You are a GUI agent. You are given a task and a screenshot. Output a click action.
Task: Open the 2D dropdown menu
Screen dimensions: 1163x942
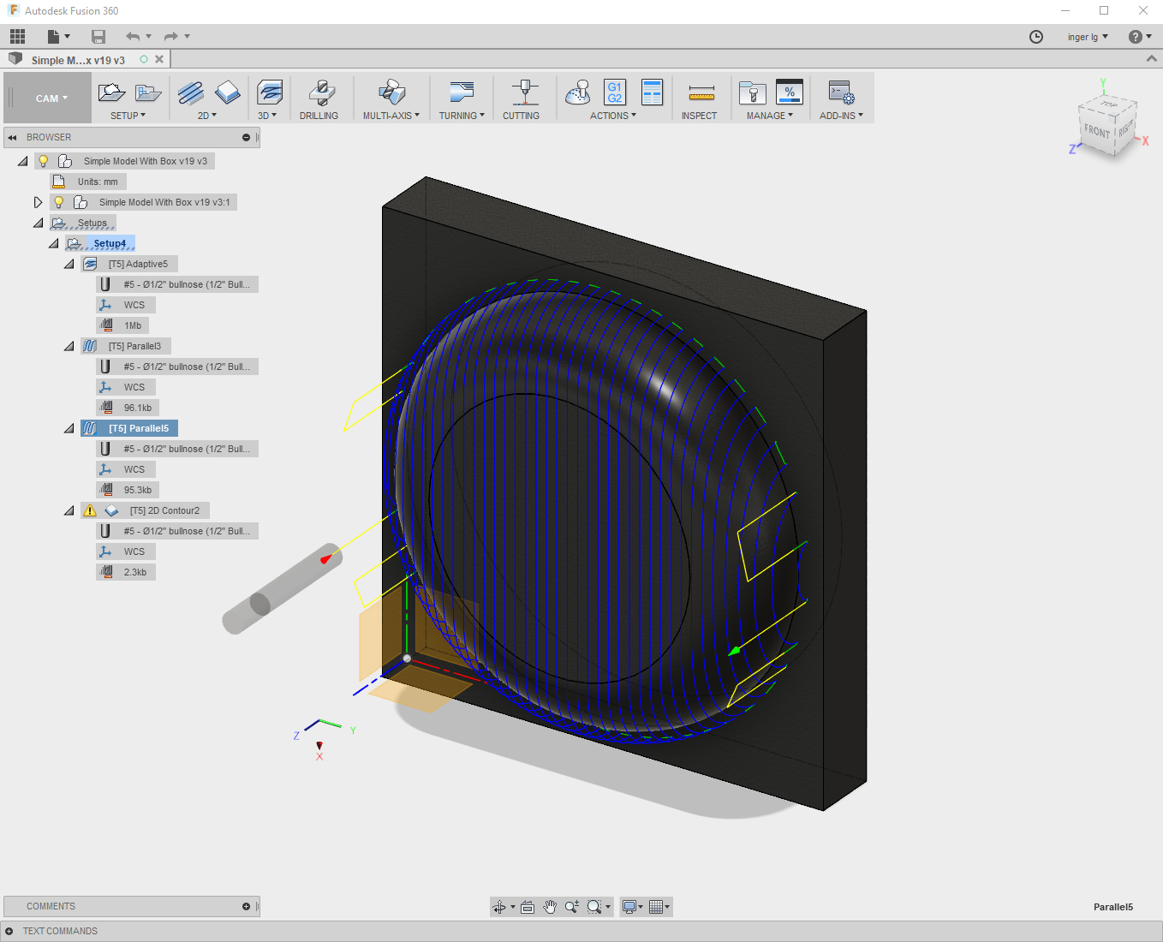(x=207, y=116)
